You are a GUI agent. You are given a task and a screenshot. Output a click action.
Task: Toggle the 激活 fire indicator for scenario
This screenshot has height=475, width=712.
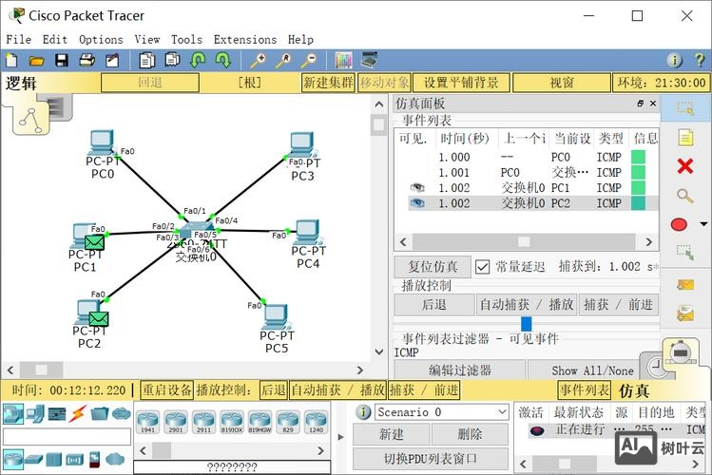tap(537, 430)
